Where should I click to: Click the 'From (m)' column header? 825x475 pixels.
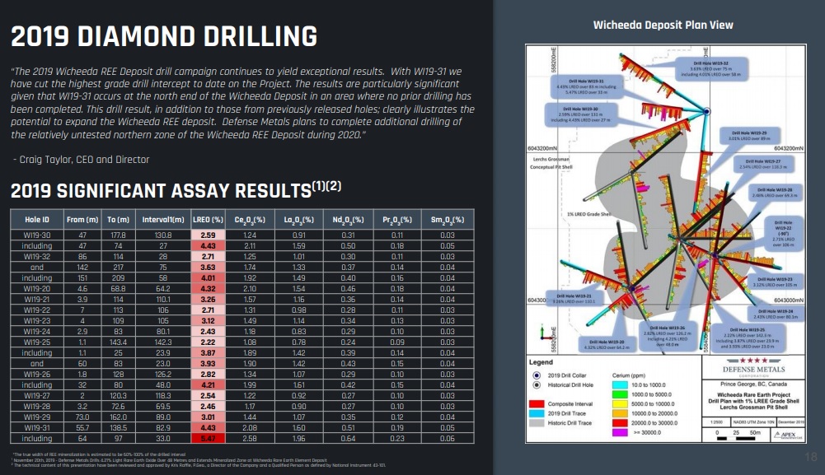coord(82,219)
